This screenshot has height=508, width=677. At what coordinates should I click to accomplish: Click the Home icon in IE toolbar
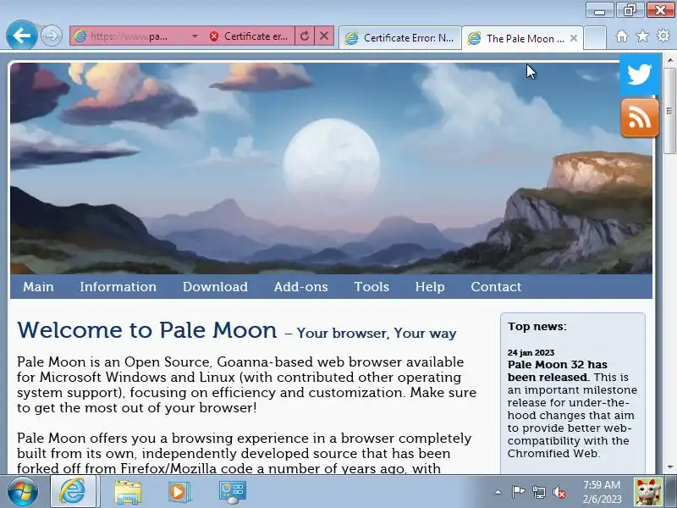click(x=622, y=36)
